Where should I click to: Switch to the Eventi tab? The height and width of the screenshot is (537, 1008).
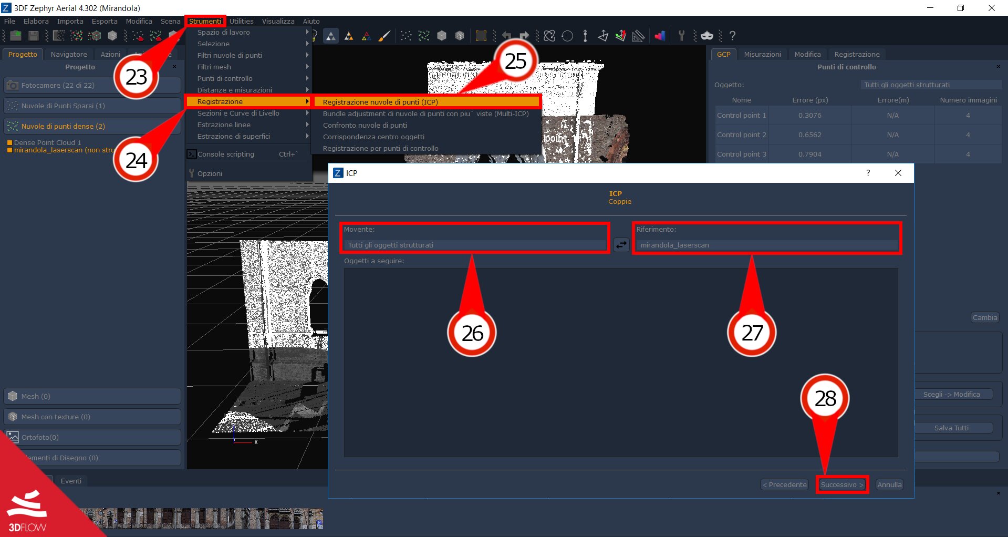pos(71,481)
